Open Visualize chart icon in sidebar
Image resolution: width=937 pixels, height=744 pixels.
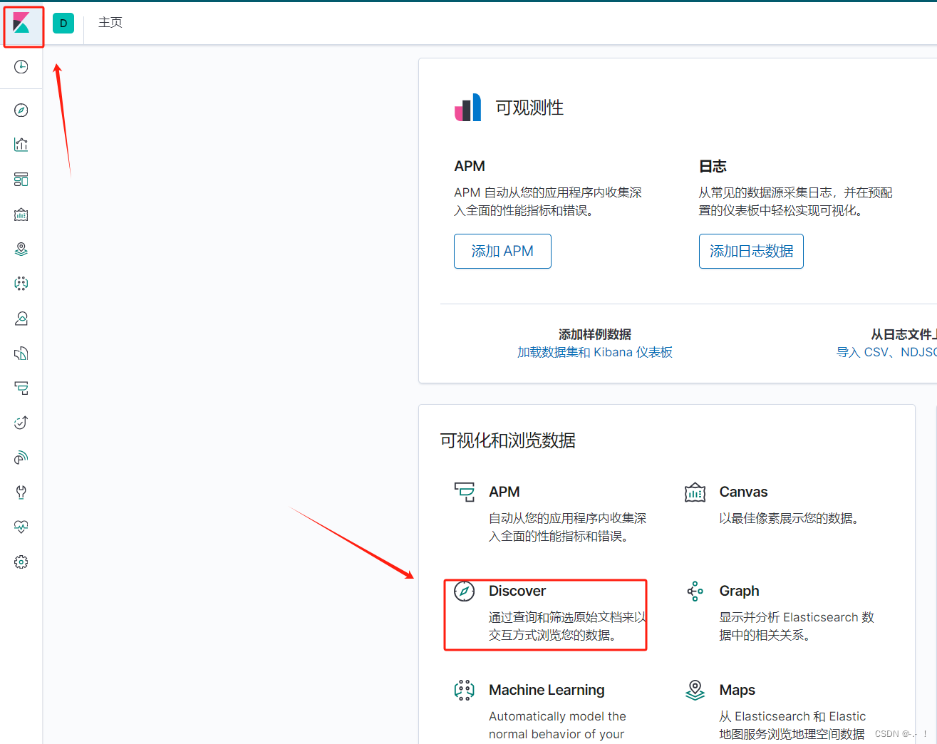coord(21,145)
